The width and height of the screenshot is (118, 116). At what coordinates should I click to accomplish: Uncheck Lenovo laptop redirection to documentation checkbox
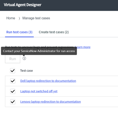click(13, 102)
